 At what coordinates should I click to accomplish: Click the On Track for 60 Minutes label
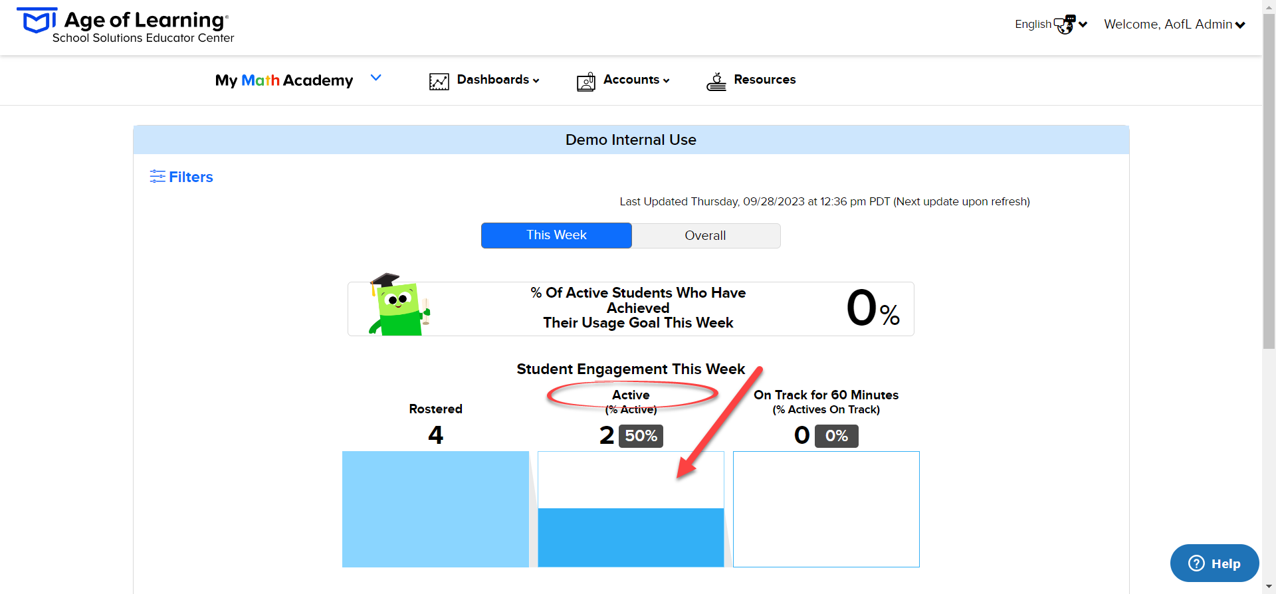[x=826, y=395]
